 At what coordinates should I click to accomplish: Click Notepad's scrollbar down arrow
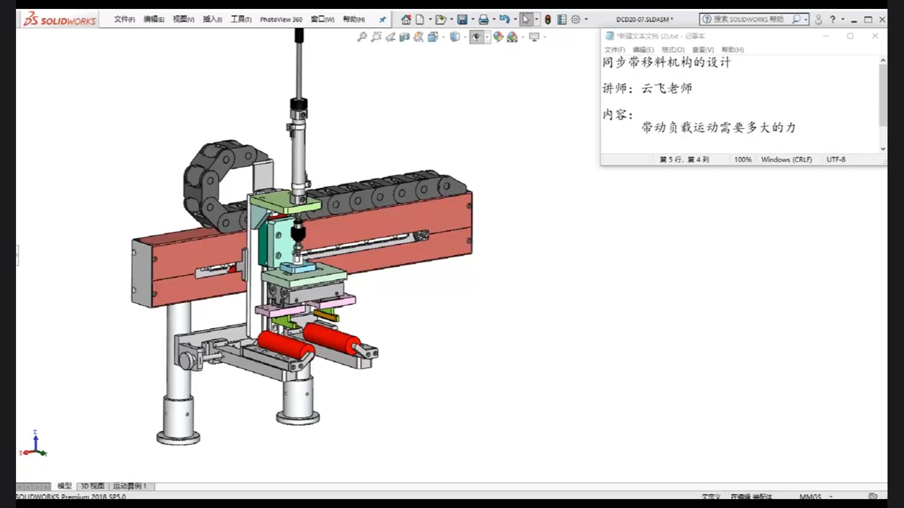click(x=883, y=149)
